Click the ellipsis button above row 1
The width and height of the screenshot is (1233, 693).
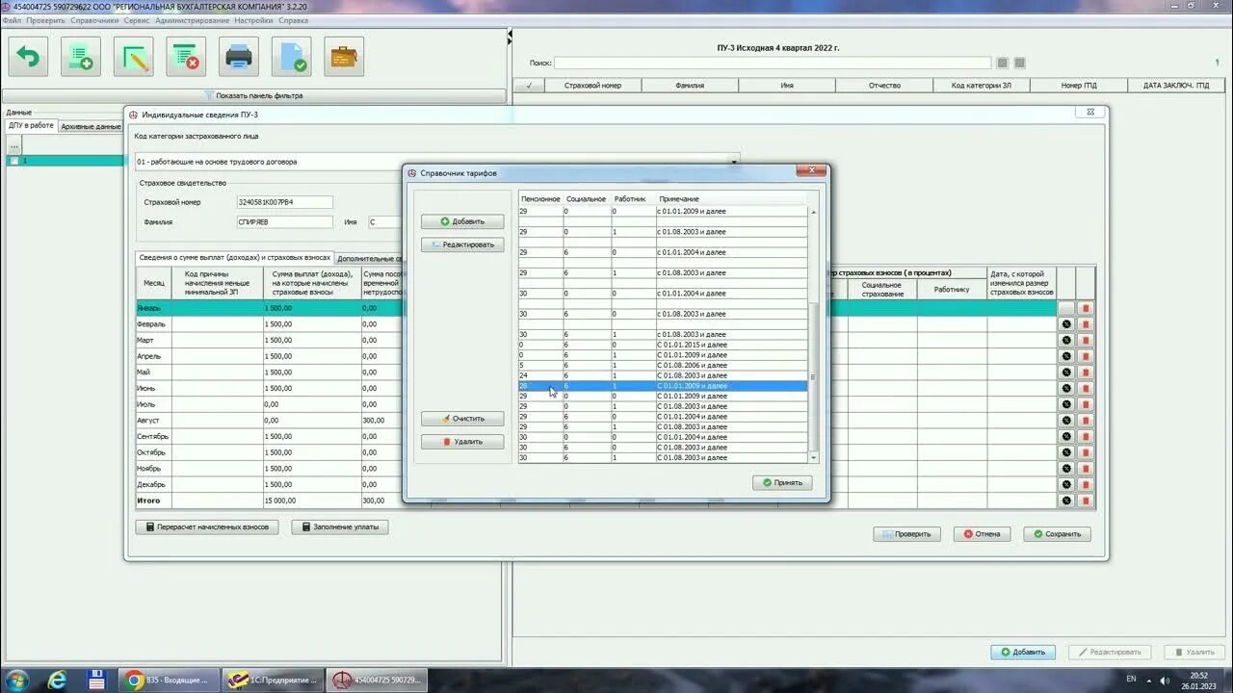click(x=13, y=145)
